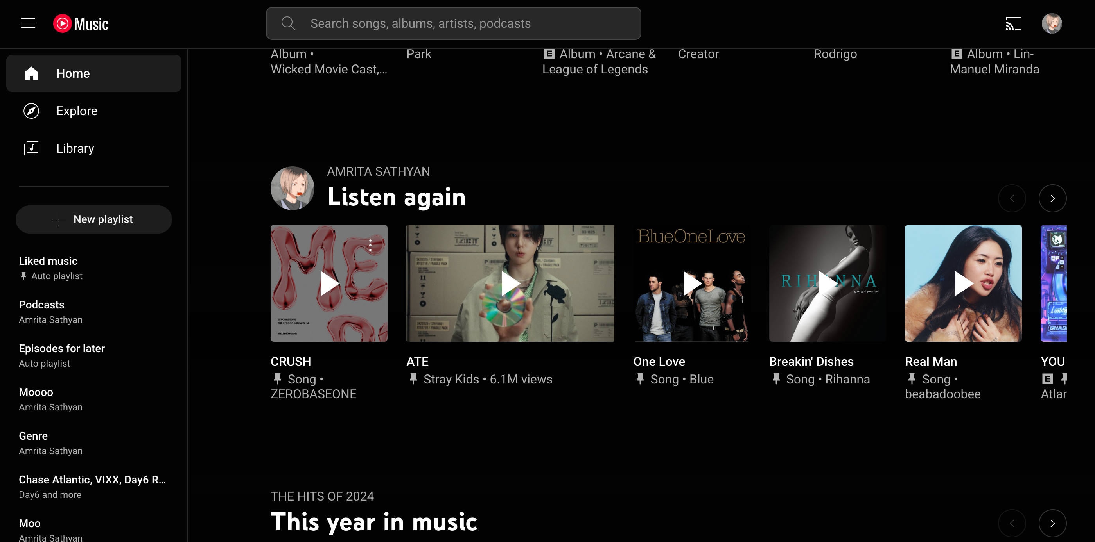Click the pin icon under ATE

[413, 379]
